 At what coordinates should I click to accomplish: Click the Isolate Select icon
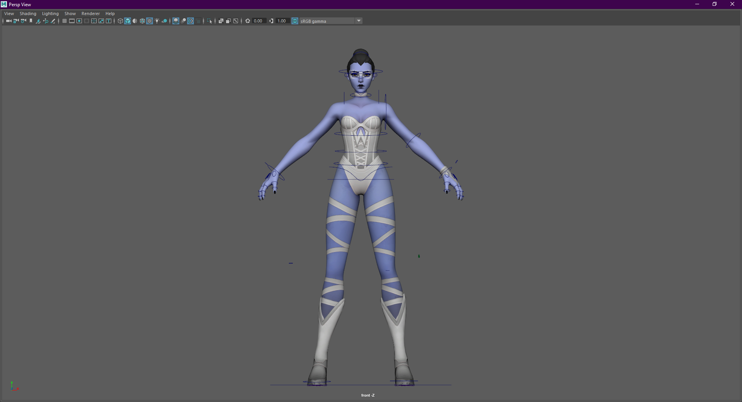click(x=209, y=21)
